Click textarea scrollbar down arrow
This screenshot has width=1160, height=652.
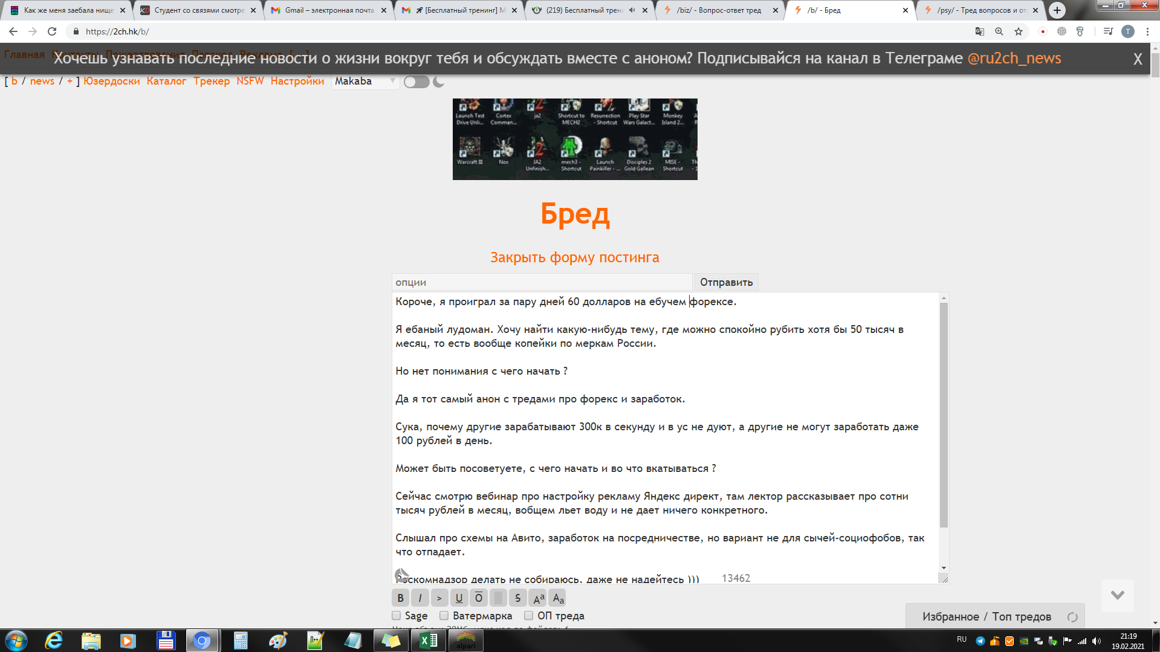pyautogui.click(x=944, y=568)
